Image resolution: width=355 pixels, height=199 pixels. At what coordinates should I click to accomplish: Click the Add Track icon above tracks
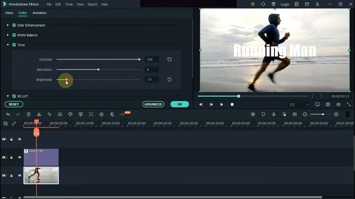(6, 123)
